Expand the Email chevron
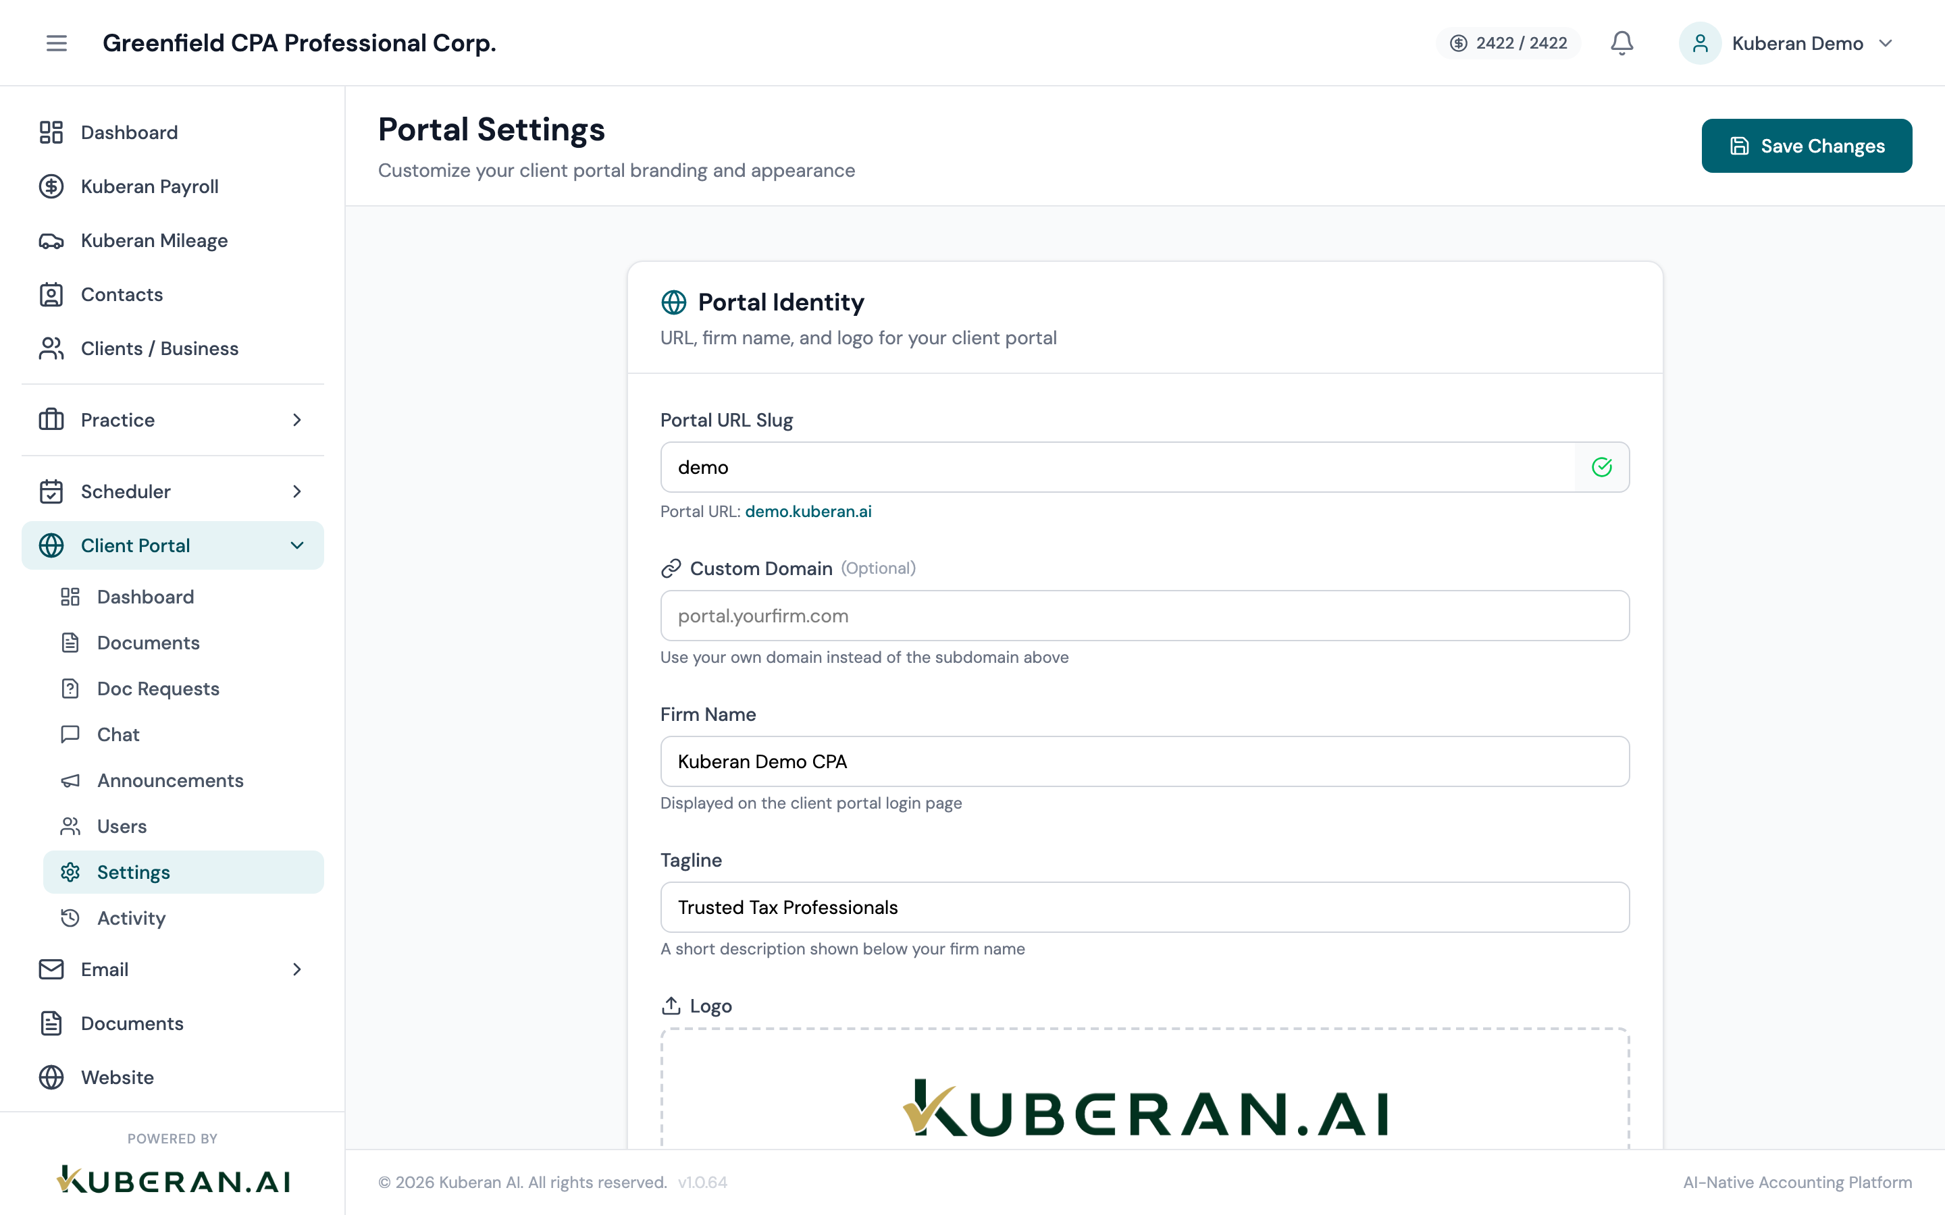Viewport: 1945px width, 1215px height. point(296,969)
